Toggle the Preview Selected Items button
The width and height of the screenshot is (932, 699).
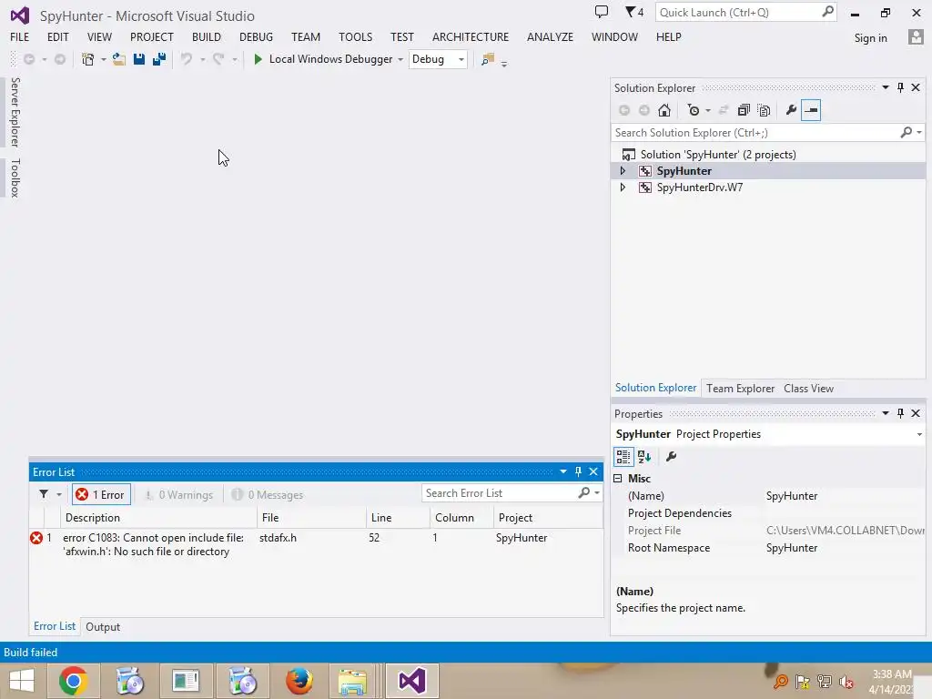tap(811, 110)
